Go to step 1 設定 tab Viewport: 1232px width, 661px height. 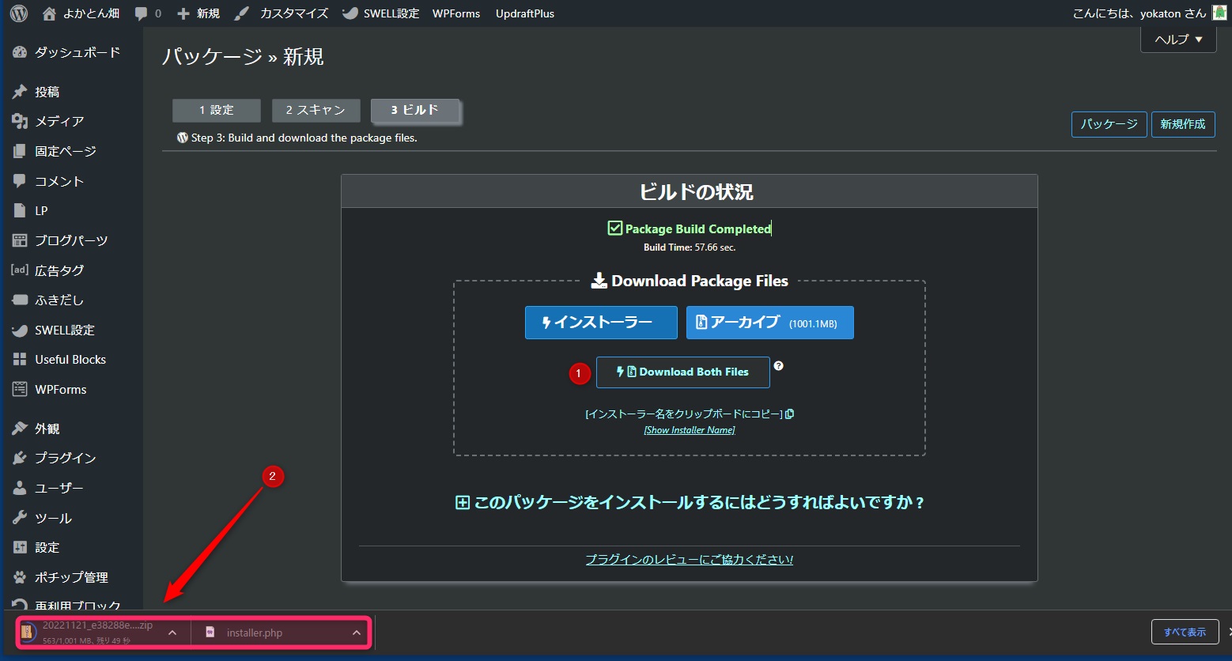pos(216,111)
